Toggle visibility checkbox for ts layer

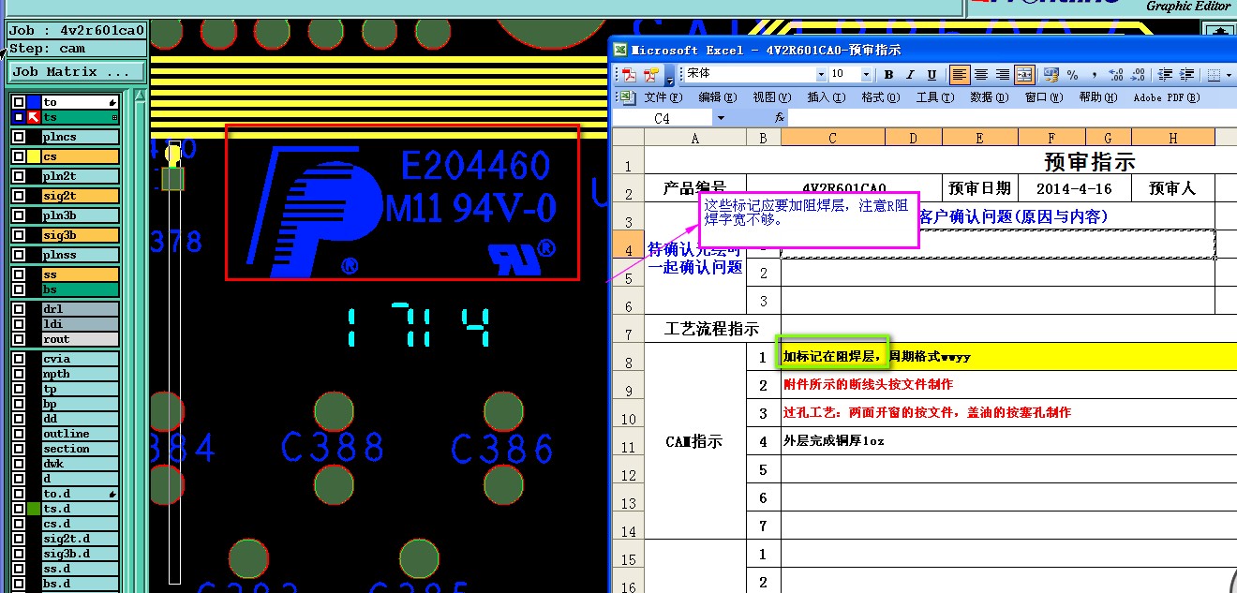pos(19,117)
